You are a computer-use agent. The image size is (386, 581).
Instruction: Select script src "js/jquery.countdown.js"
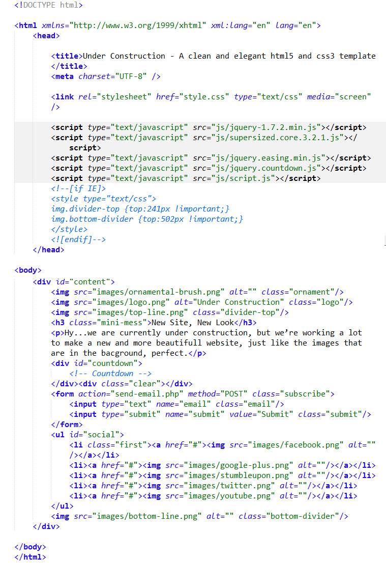click(x=266, y=168)
